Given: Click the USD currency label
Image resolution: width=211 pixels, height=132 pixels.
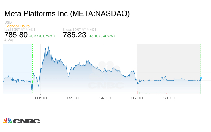Looking at the screenshot, I should 8,23.
